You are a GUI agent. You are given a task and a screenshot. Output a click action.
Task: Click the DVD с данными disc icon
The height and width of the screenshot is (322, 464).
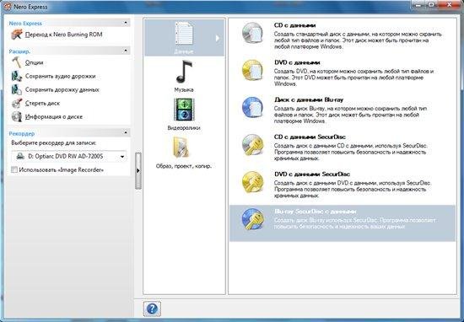tap(252, 70)
